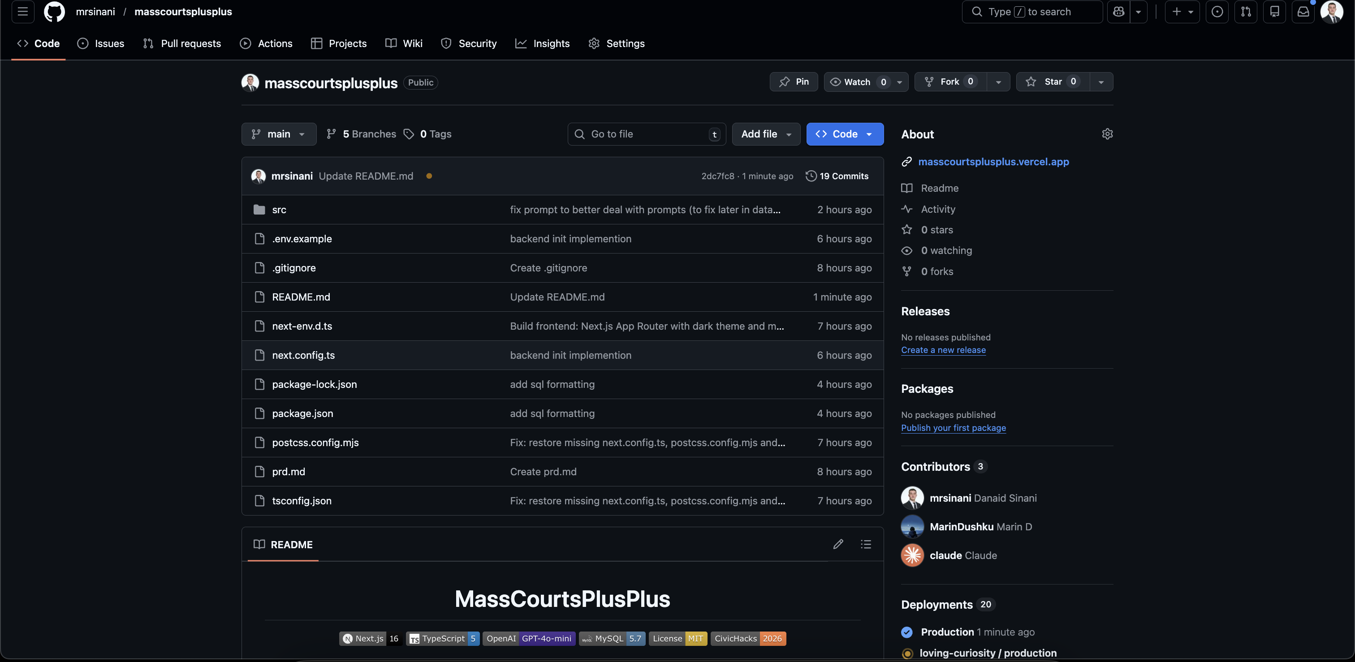Open masscourtsplusplus.vercel.app link
Image resolution: width=1355 pixels, height=662 pixels.
click(x=993, y=161)
